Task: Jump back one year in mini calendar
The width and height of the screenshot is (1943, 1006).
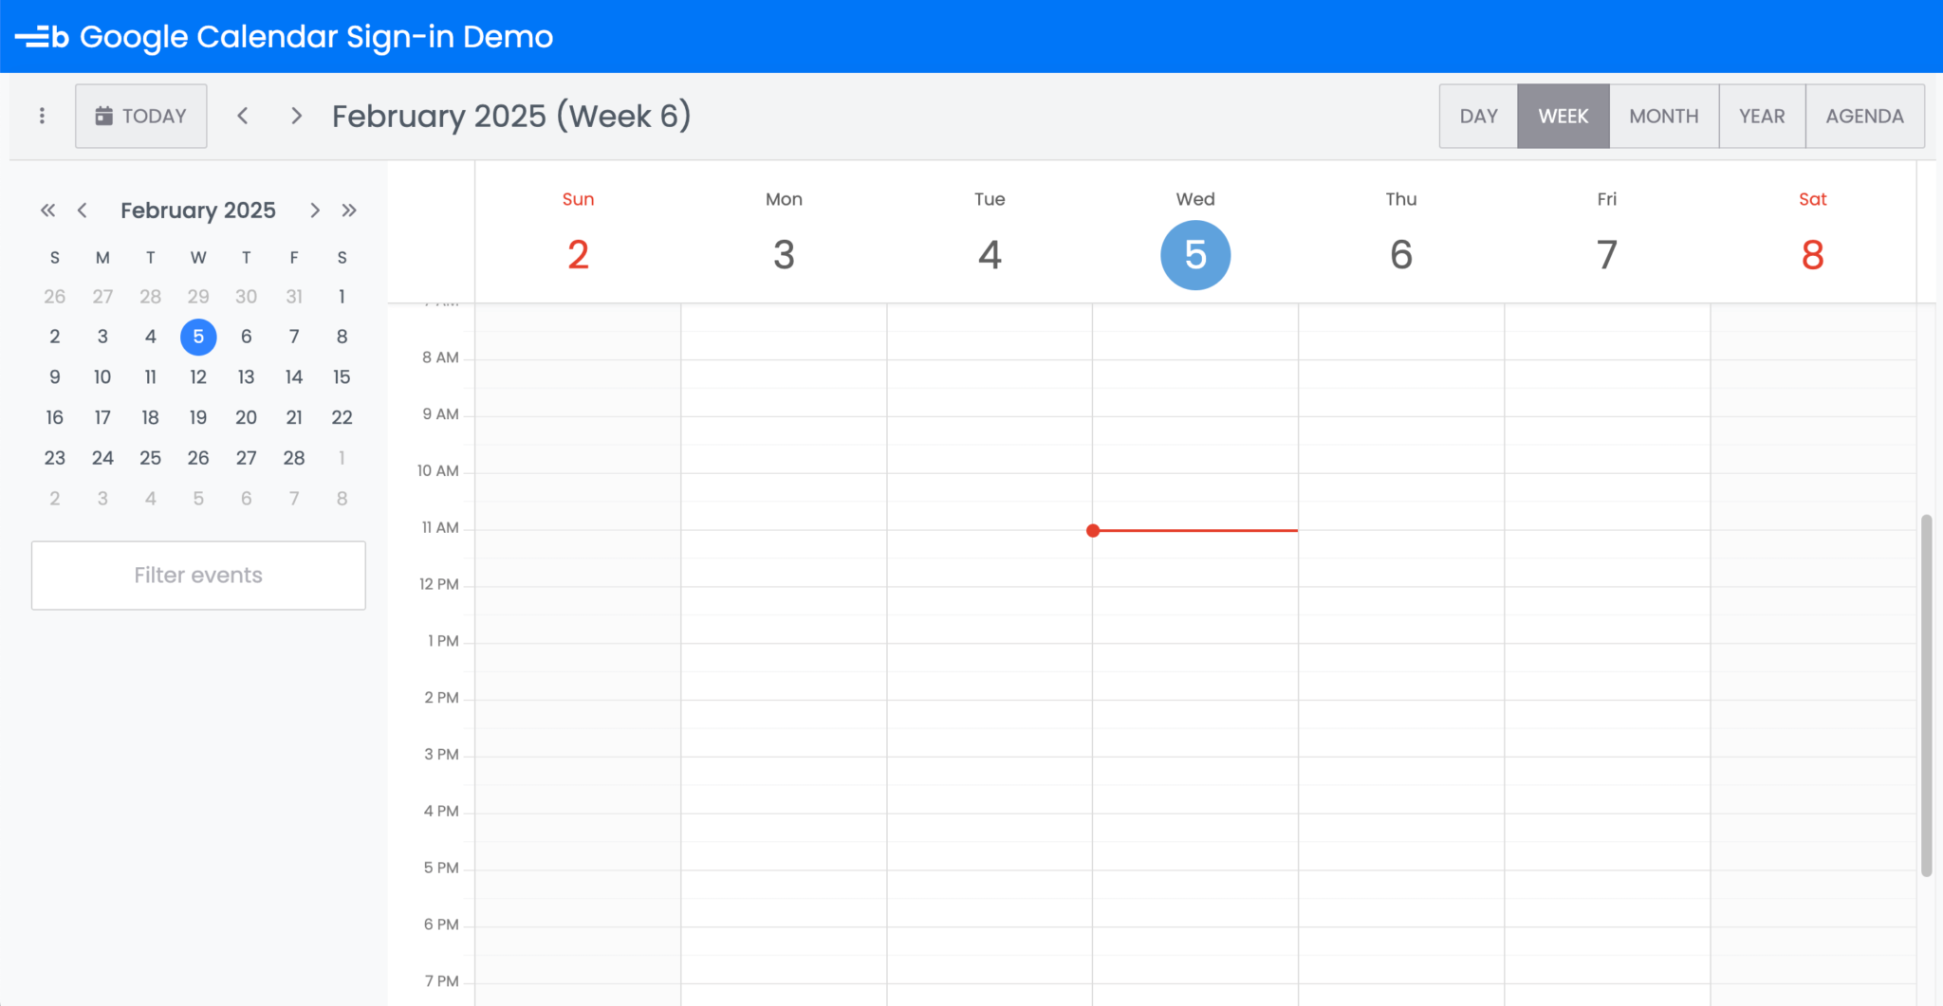Action: pyautogui.click(x=47, y=210)
